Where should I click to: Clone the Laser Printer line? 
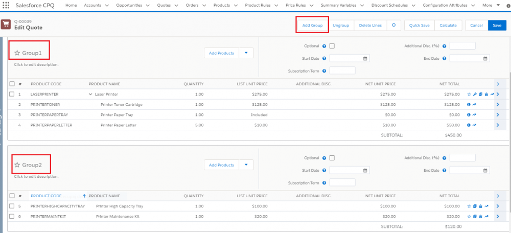click(x=480, y=94)
